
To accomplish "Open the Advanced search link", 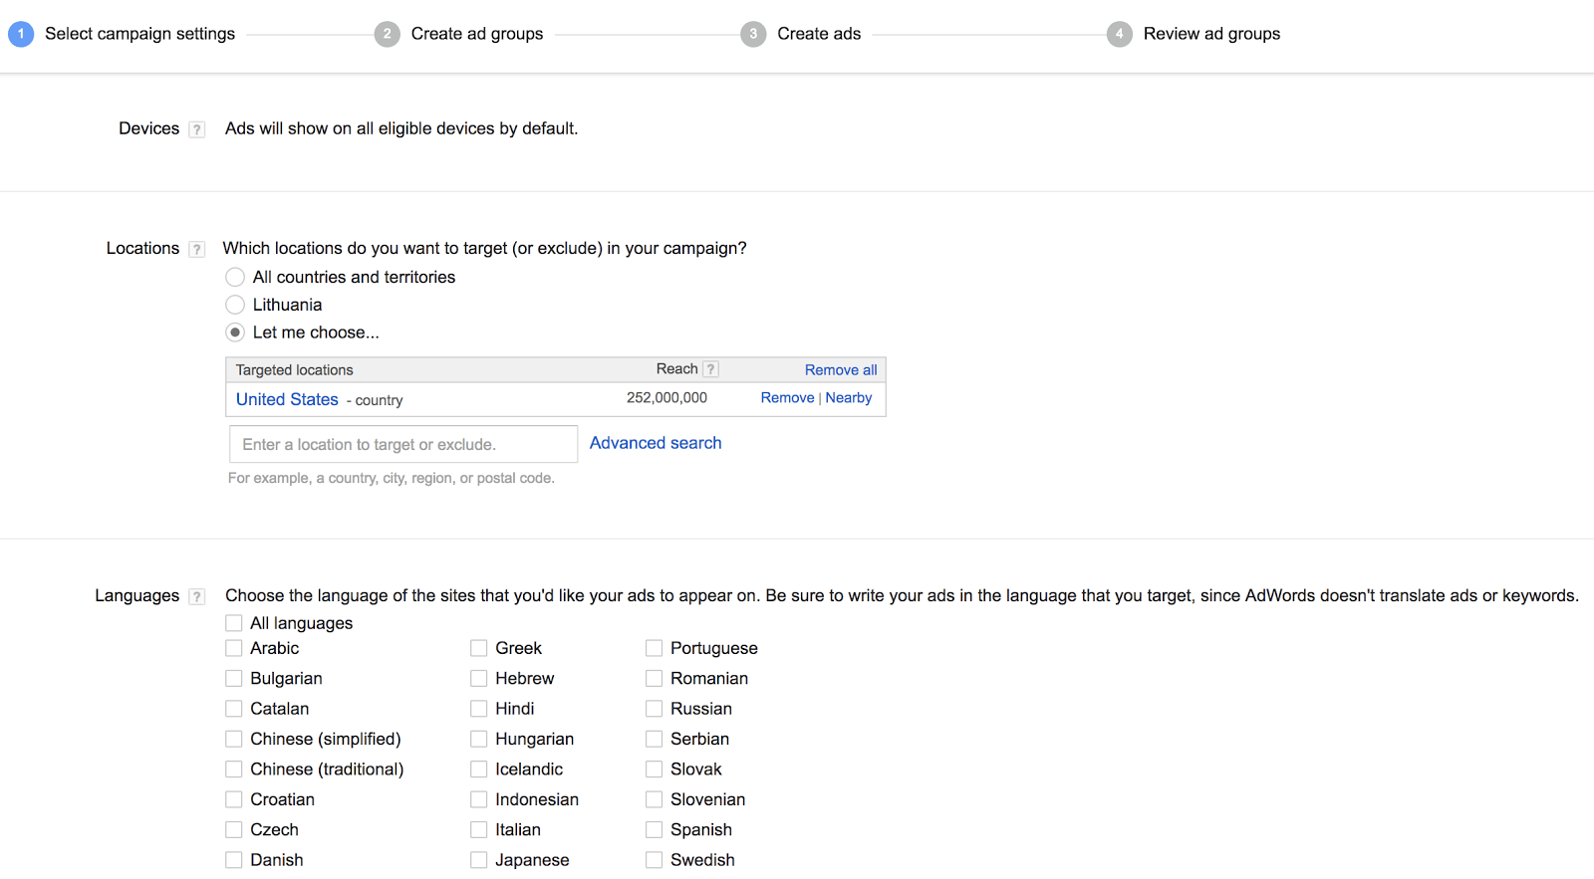I will pos(656,443).
